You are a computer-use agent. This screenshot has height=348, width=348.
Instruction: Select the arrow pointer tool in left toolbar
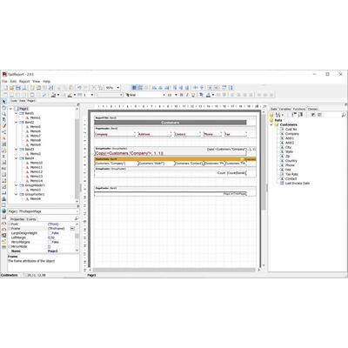coord(3,101)
